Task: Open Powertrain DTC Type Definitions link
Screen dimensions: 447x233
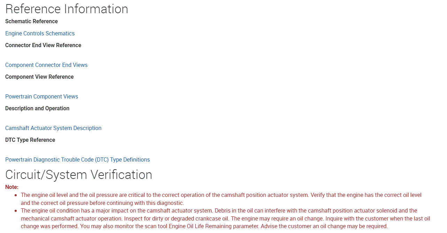Action: pos(77,160)
